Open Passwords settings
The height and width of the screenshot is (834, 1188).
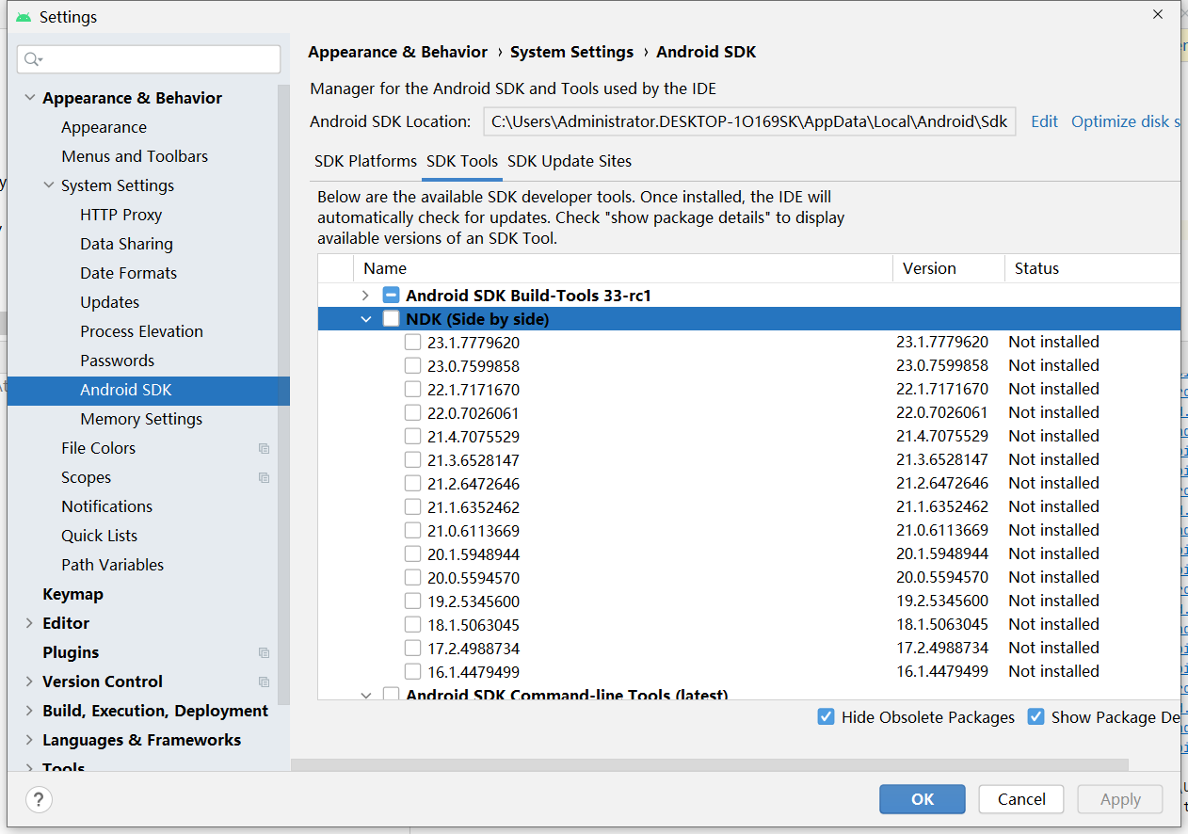coord(117,361)
